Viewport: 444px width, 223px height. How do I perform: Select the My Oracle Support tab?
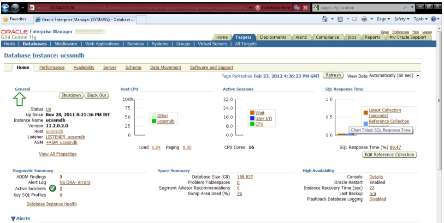point(408,37)
